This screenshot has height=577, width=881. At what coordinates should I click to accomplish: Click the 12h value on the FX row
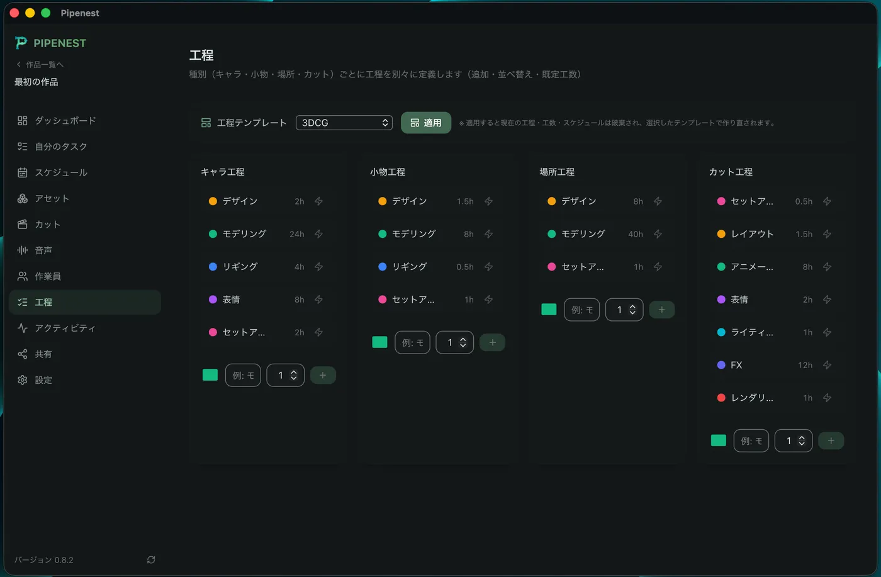805,365
